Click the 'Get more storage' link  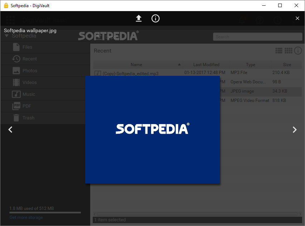[x=26, y=217]
